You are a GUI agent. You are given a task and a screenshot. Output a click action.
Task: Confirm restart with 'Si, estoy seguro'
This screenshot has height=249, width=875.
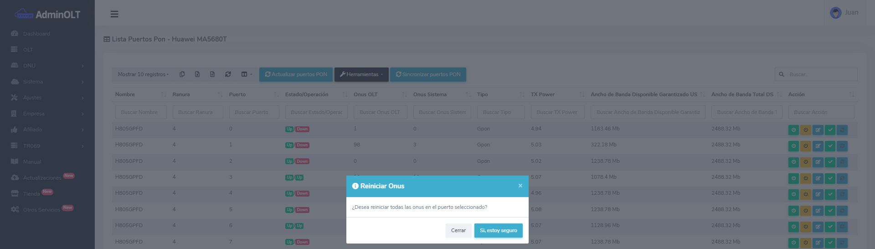[498, 231]
